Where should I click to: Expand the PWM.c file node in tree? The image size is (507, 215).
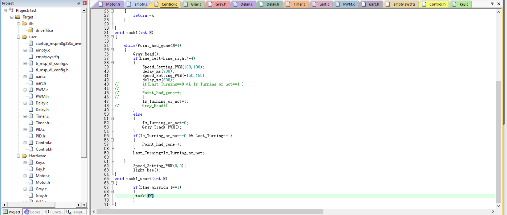pyautogui.click(x=25, y=90)
